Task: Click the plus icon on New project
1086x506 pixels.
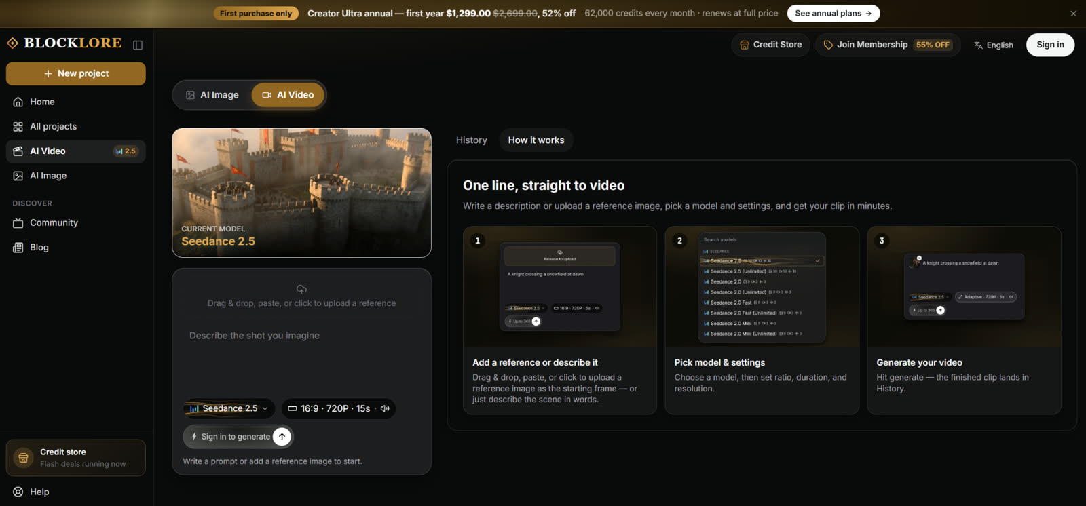Action: click(x=48, y=73)
